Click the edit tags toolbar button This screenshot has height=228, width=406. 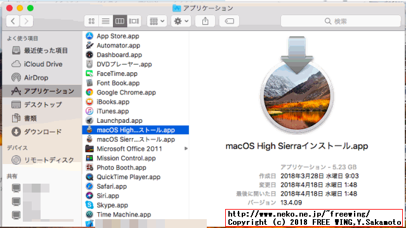click(x=229, y=21)
